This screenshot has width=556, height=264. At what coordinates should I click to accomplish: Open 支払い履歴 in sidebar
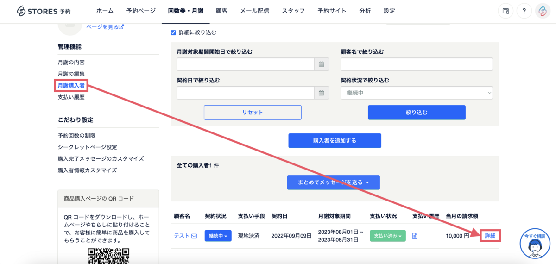point(71,97)
